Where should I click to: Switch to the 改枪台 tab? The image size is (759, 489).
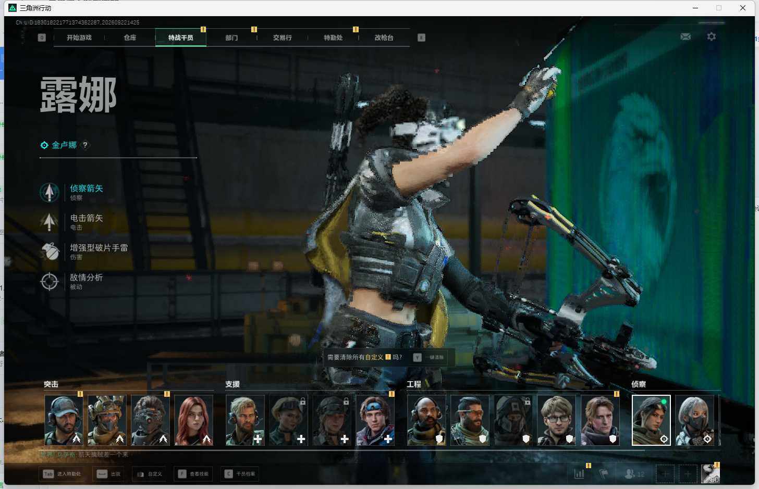[x=384, y=37]
